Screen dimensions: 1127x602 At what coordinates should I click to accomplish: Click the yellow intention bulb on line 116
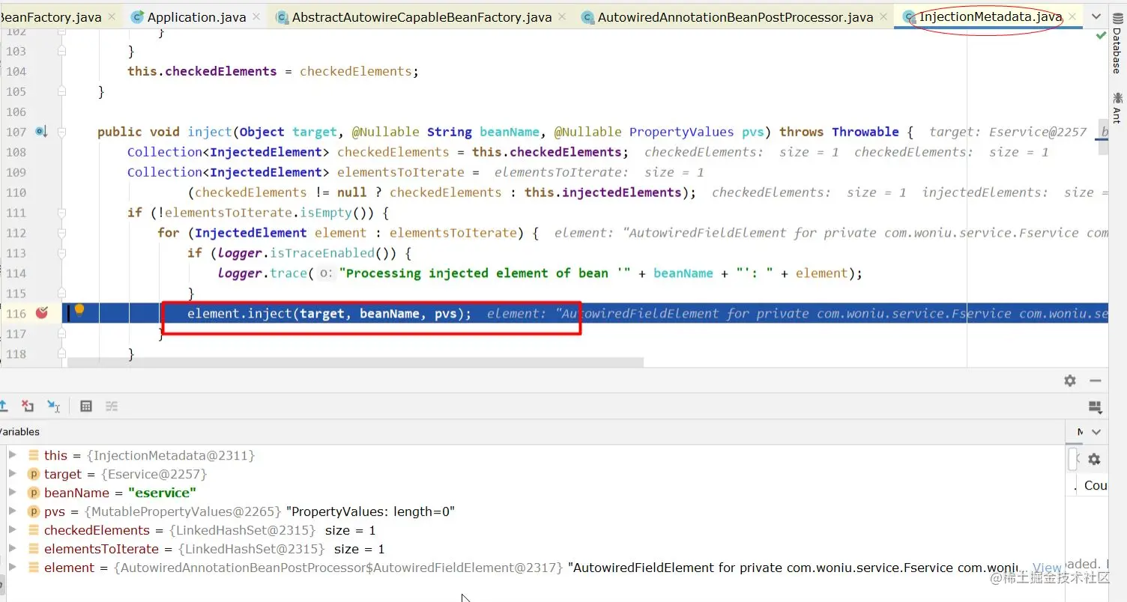79,311
